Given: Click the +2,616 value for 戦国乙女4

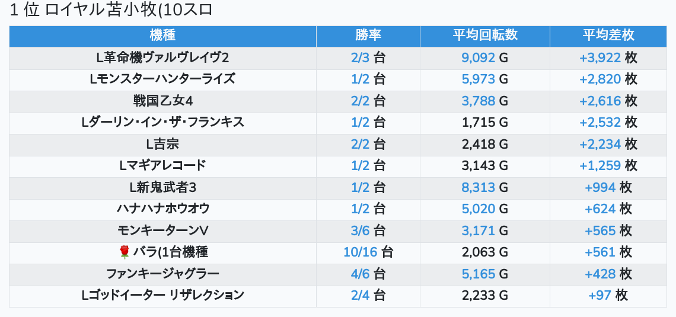Looking at the screenshot, I should [600, 101].
